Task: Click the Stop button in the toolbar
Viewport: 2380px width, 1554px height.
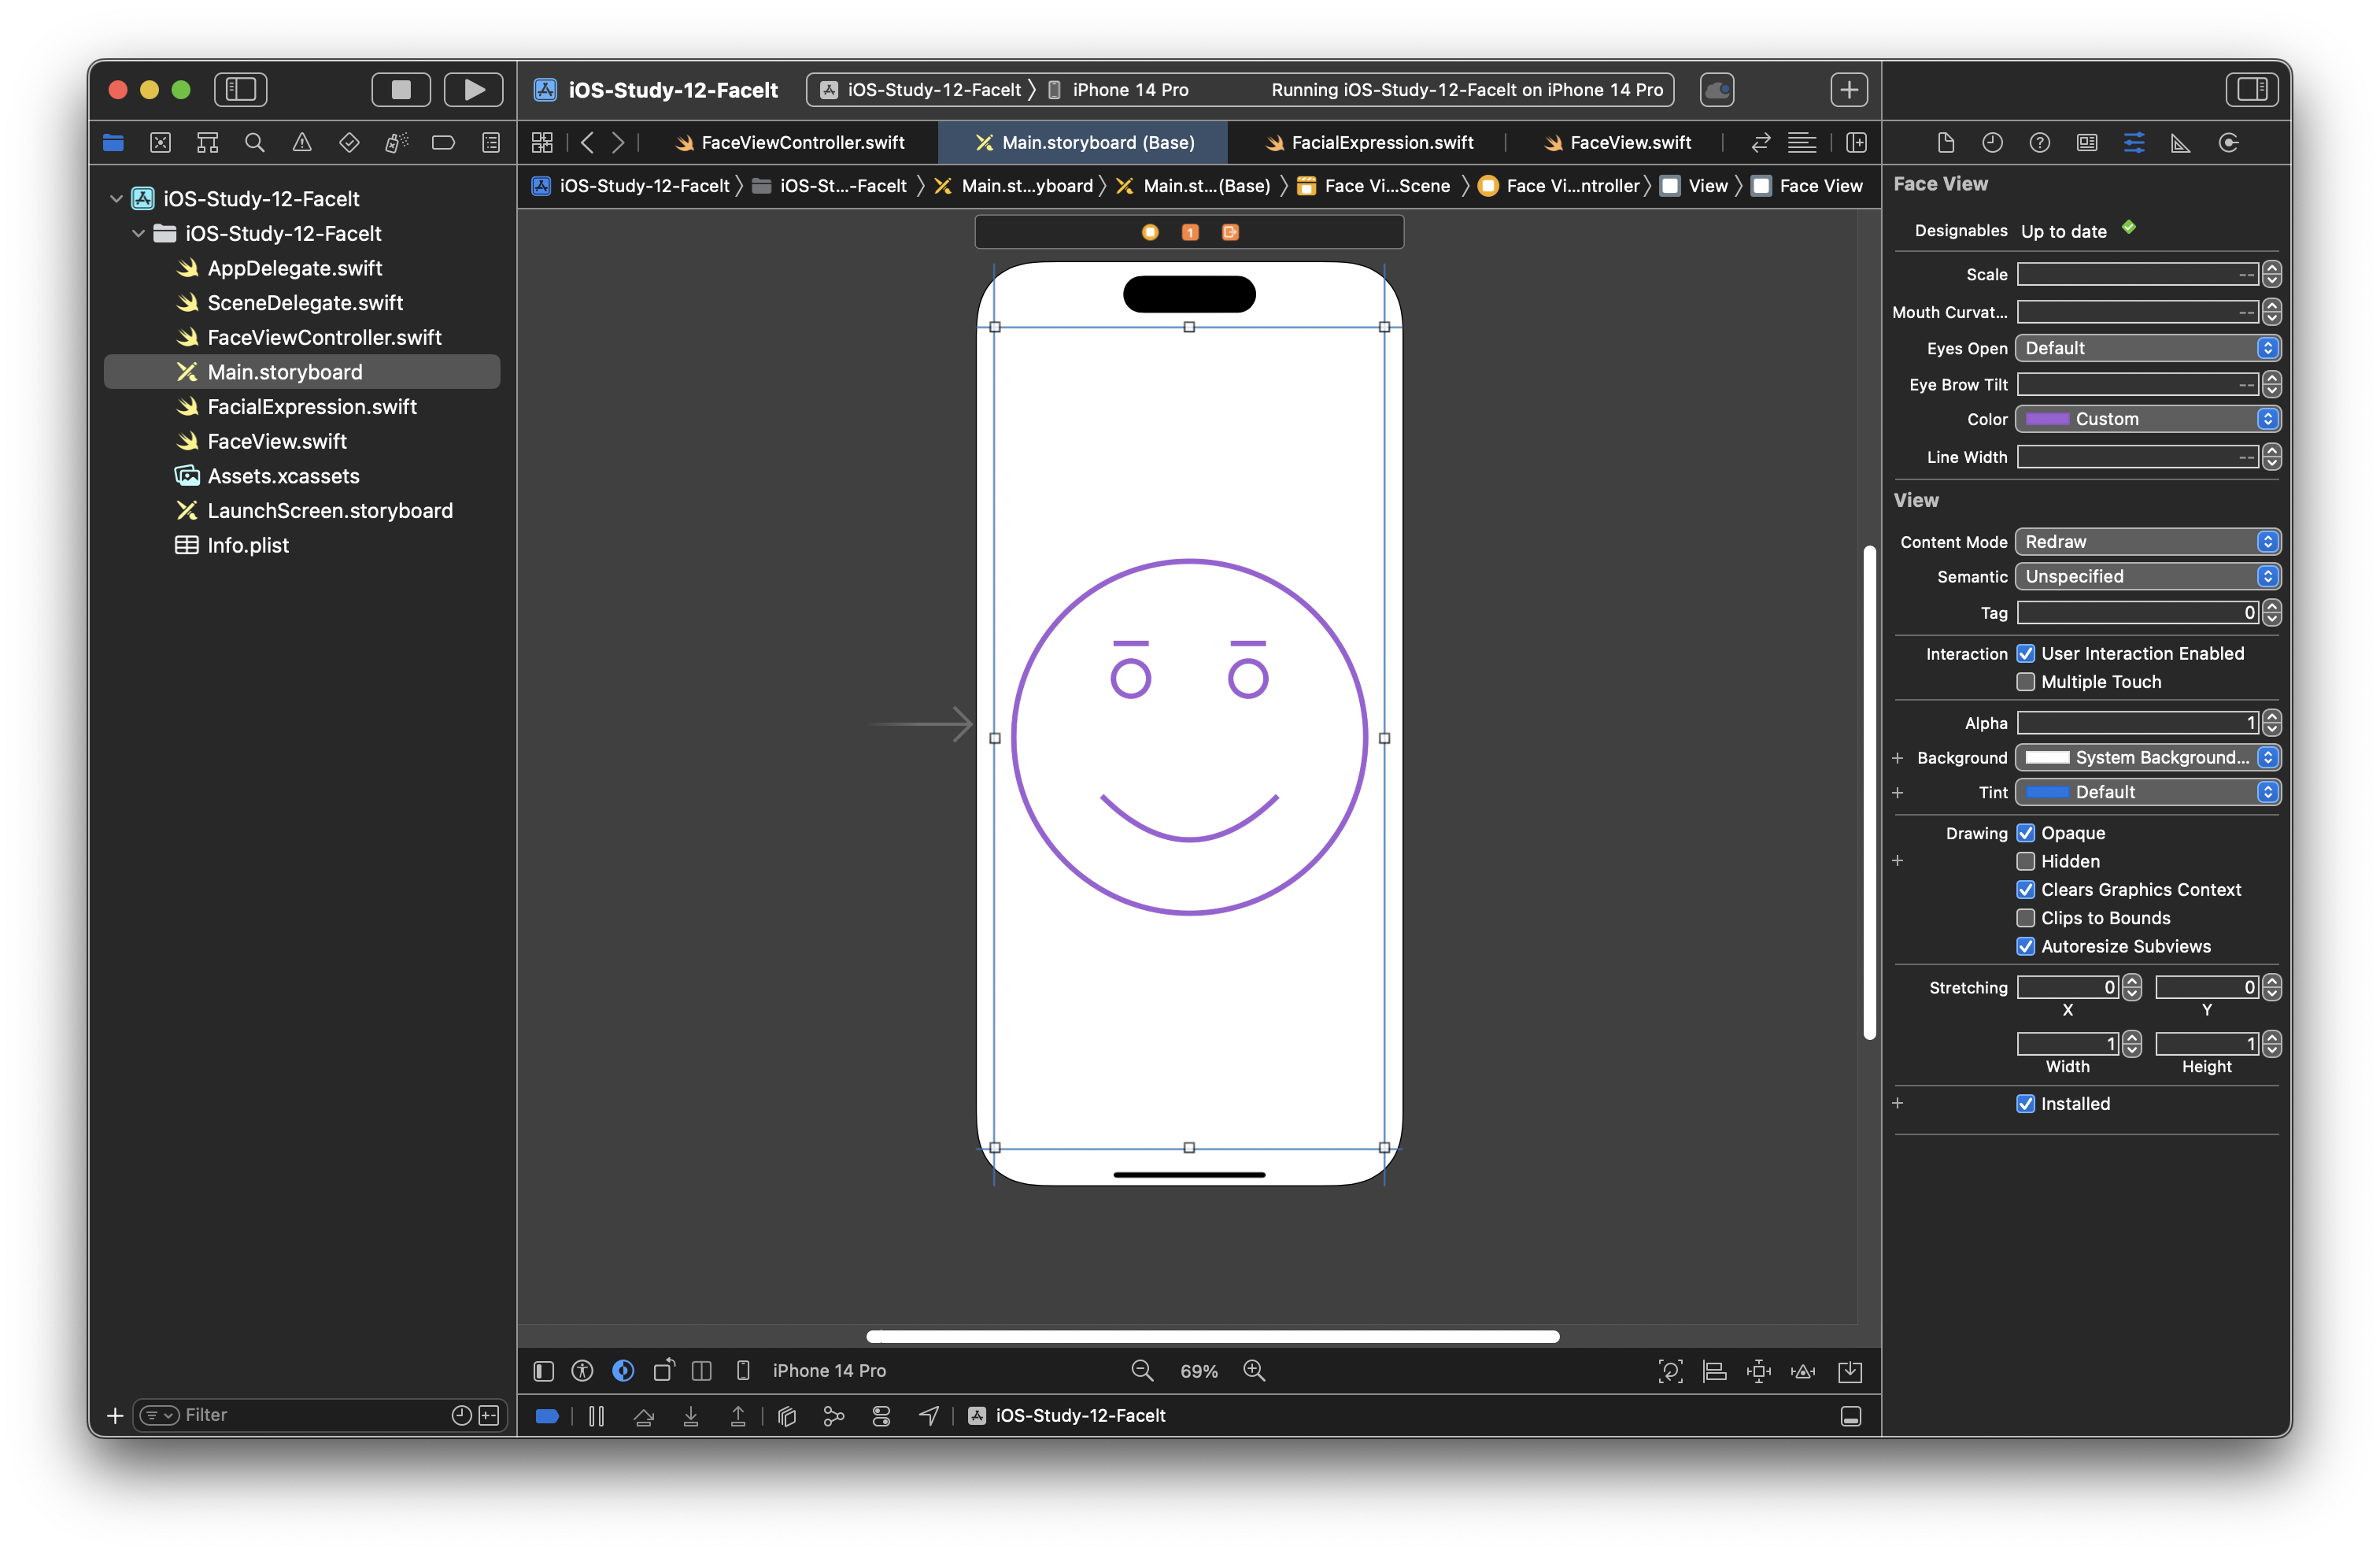Action: (x=401, y=90)
